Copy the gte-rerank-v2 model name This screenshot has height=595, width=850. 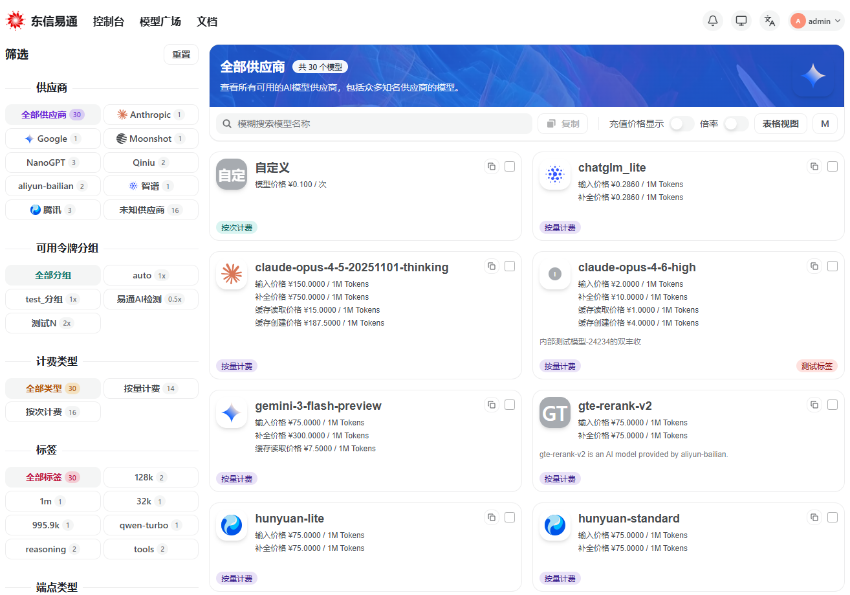[814, 405]
